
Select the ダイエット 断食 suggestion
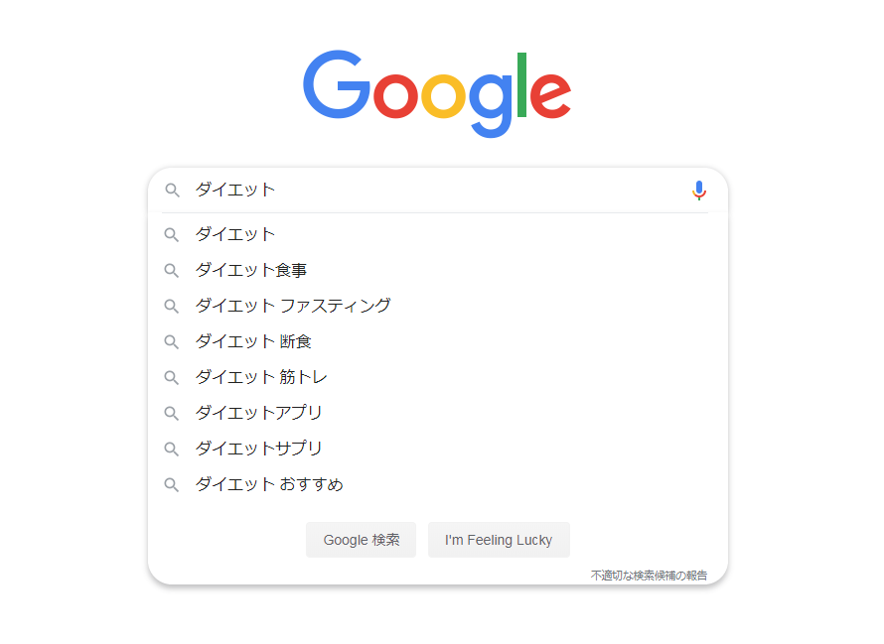point(437,342)
